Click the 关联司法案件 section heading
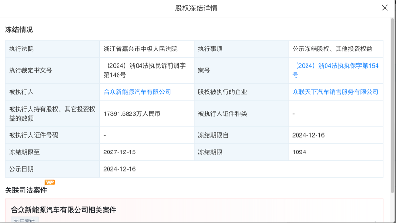 tap(26, 190)
